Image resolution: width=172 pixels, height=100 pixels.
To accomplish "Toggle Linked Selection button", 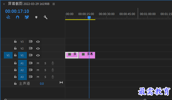I will [x=27, y=17].
